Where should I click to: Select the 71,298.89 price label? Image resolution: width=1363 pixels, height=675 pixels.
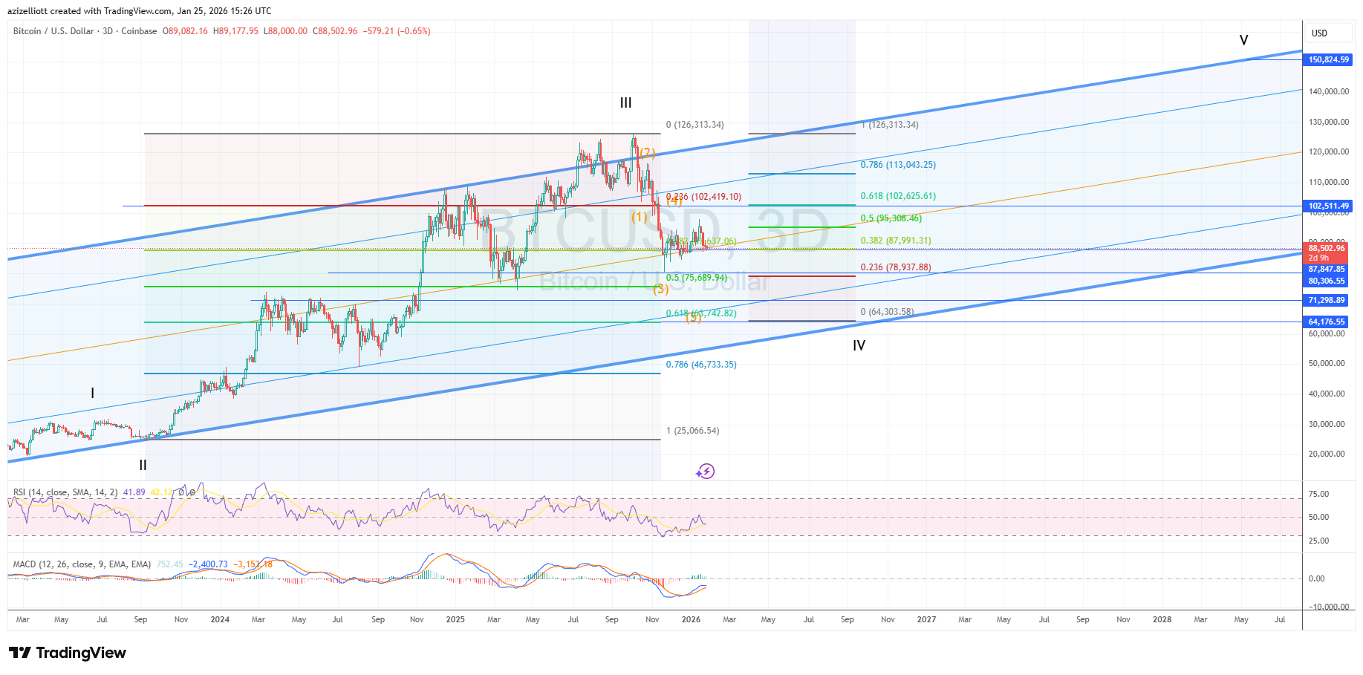pyautogui.click(x=1327, y=300)
